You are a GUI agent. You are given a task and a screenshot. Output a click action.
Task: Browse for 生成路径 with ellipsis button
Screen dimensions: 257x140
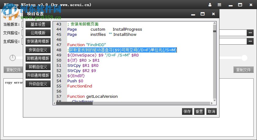[250, 41]
